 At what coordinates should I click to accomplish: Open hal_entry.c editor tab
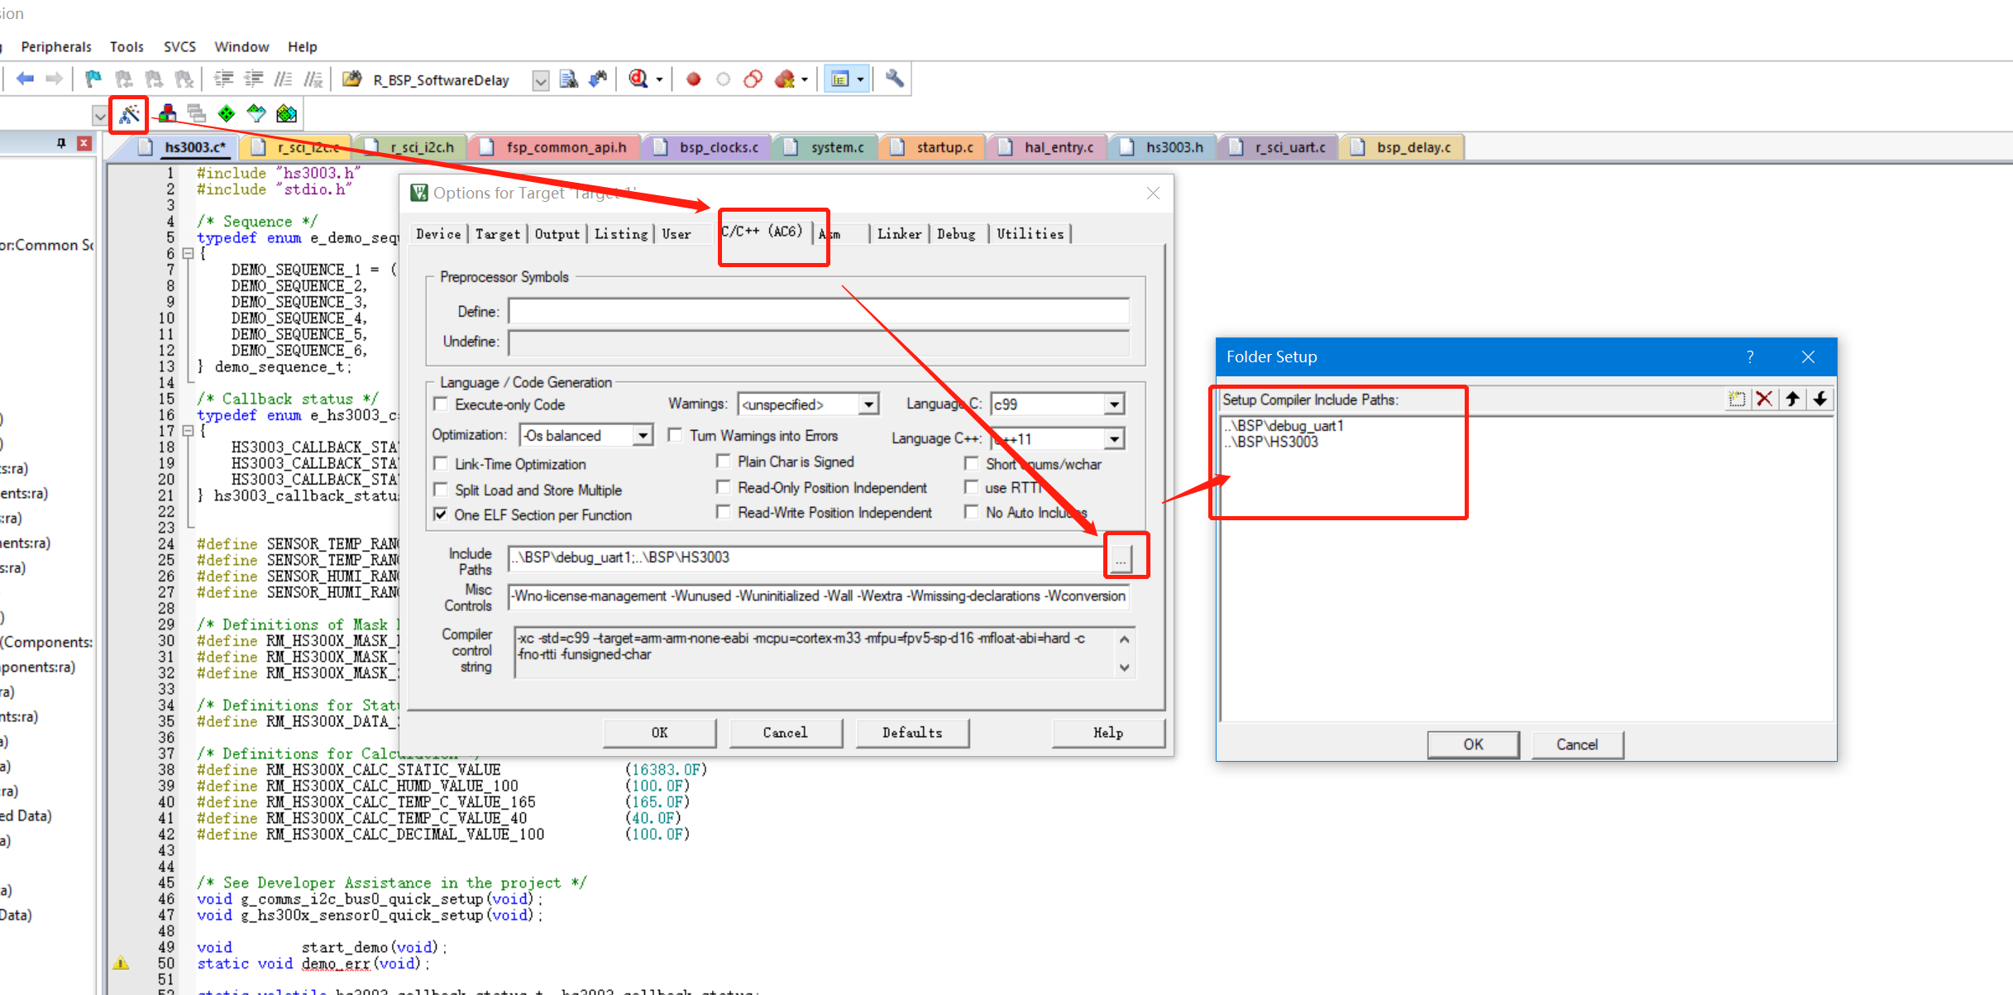[1048, 147]
